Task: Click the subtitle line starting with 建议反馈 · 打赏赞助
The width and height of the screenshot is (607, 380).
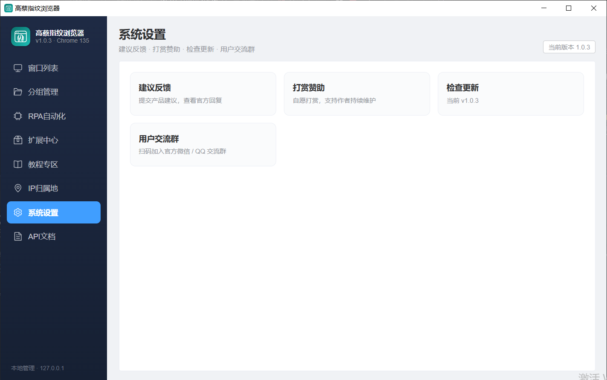Action: pos(187,49)
